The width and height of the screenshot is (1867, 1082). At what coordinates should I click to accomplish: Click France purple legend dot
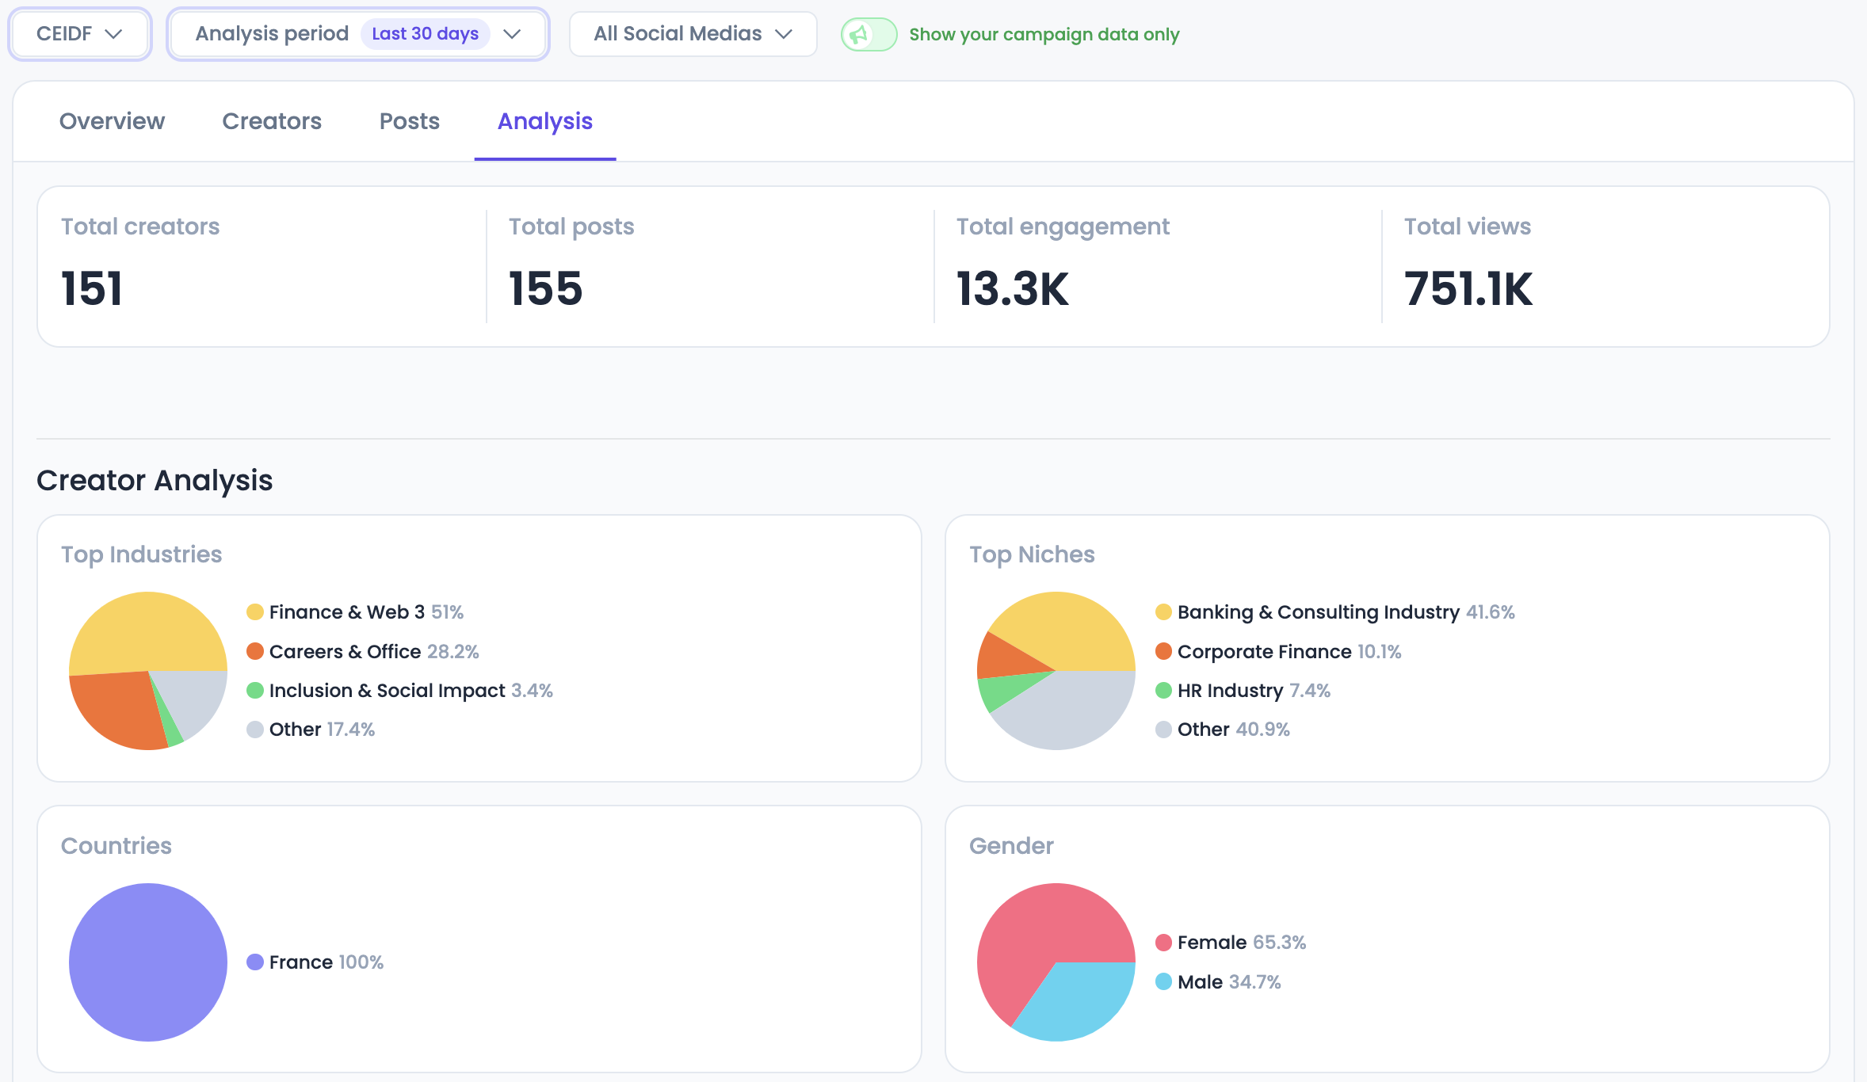point(255,962)
